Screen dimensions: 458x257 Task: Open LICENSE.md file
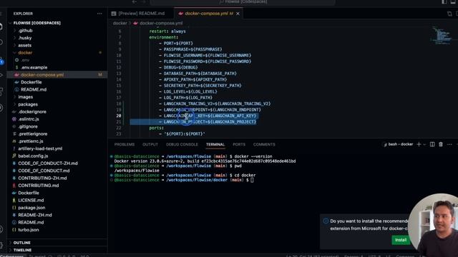pyautogui.click(x=31, y=200)
